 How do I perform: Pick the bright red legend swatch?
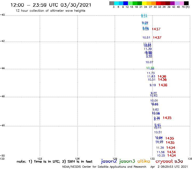point(158,3)
